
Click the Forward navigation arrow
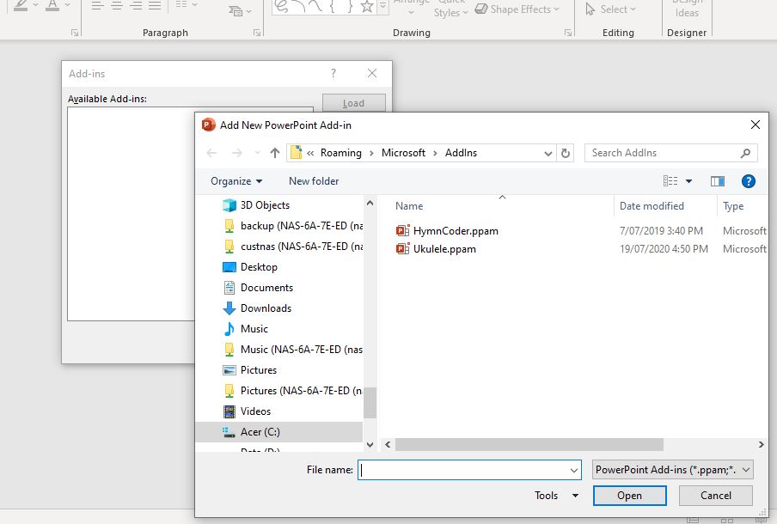[237, 153]
